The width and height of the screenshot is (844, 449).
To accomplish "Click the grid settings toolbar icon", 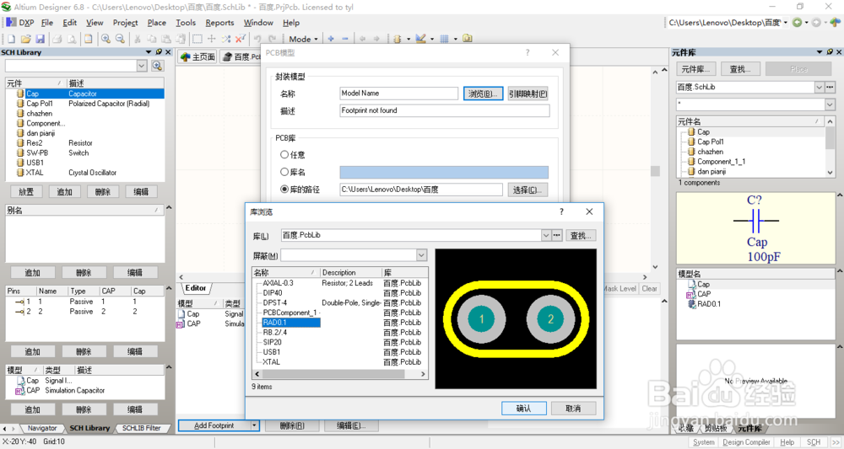I will click(x=445, y=39).
